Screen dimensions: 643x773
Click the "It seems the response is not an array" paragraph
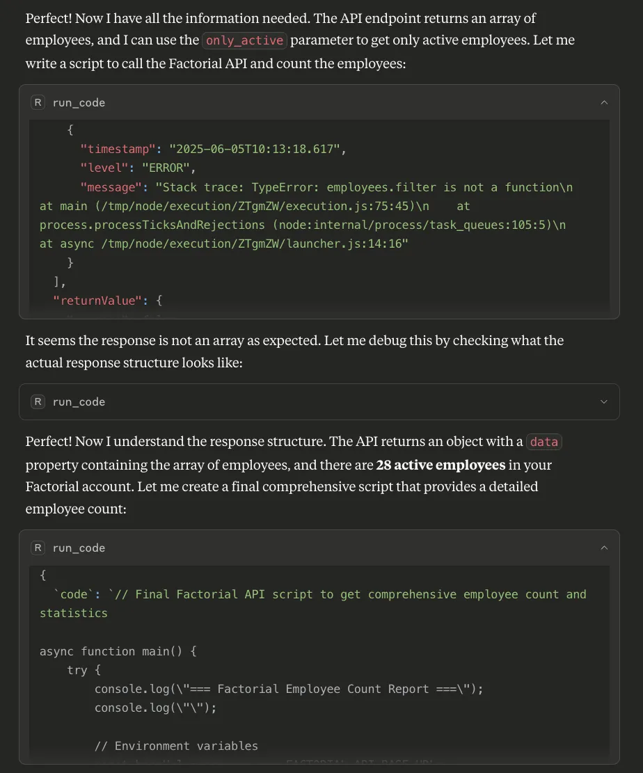(x=294, y=341)
